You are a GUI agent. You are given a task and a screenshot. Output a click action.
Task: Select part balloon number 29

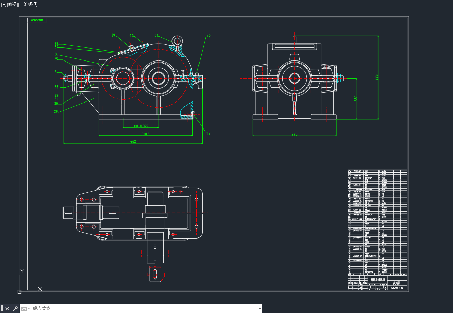tap(56, 111)
